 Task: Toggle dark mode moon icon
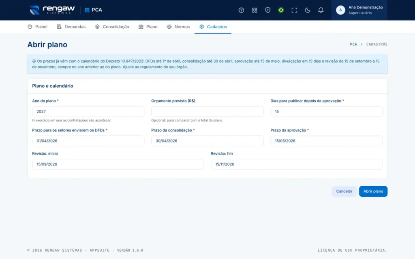[307, 10]
